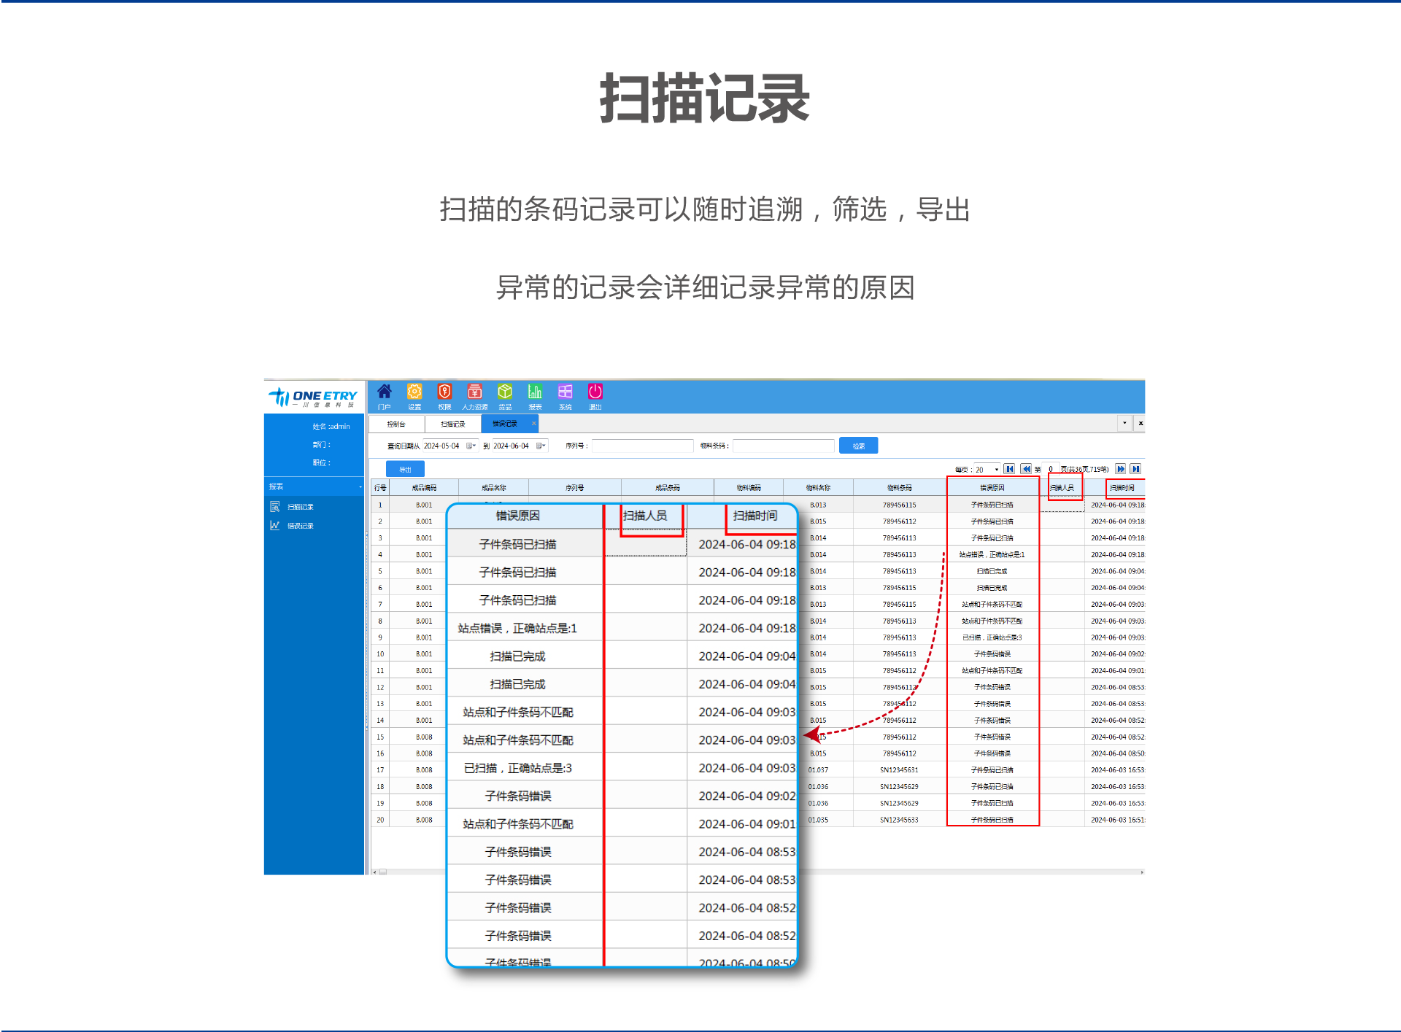Go to the last page of results
The height and width of the screenshot is (1032, 1401).
(x=1136, y=469)
